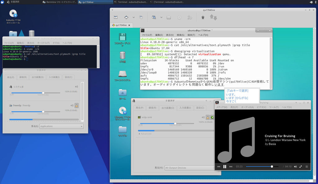Viewport: 318px width, 184px height.
Task: Open the file system drive icon
Action: [x=122, y=74]
